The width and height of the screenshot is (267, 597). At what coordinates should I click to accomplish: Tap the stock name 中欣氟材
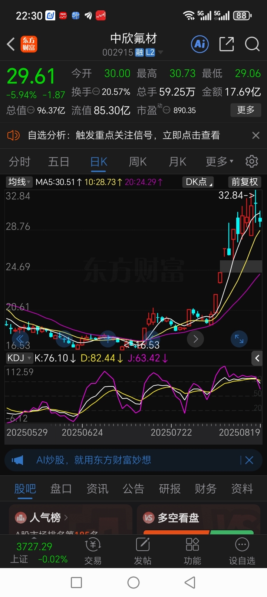point(133,39)
